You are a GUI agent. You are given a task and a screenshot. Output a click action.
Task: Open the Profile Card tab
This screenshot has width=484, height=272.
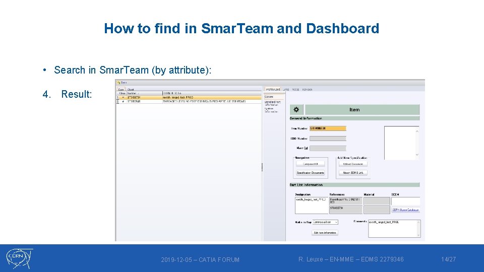point(273,90)
